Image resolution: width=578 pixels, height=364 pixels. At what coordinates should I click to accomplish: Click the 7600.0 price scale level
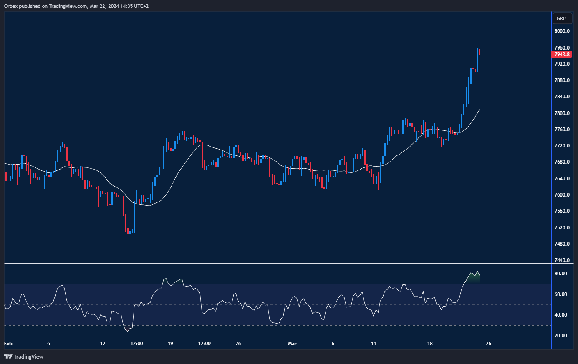click(562, 195)
